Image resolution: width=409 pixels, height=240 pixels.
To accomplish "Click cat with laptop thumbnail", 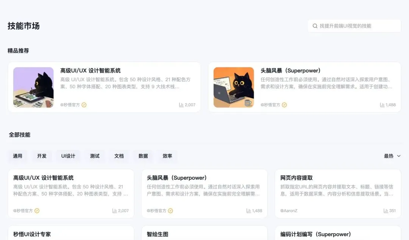I will (x=234, y=87).
